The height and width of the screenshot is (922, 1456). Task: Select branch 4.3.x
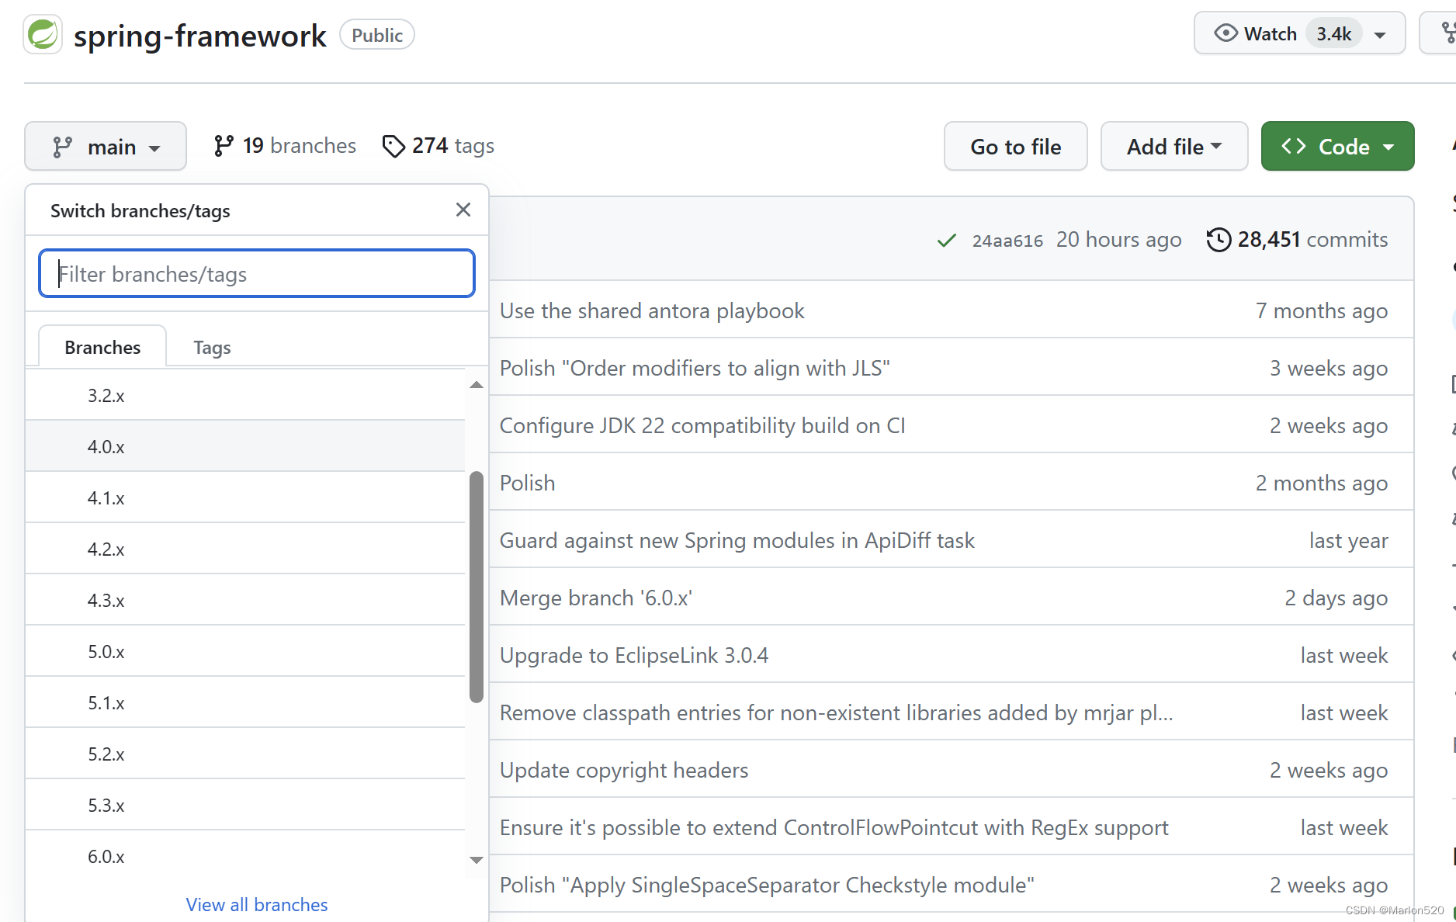click(x=245, y=600)
